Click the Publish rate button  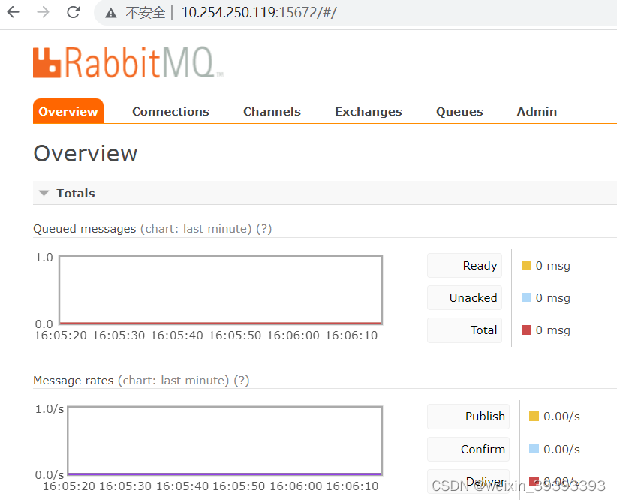click(468, 416)
